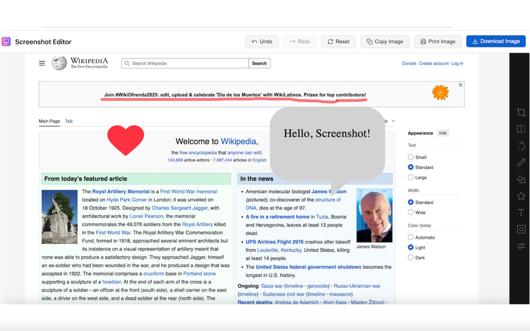Open the howitzer link

tap(112, 282)
